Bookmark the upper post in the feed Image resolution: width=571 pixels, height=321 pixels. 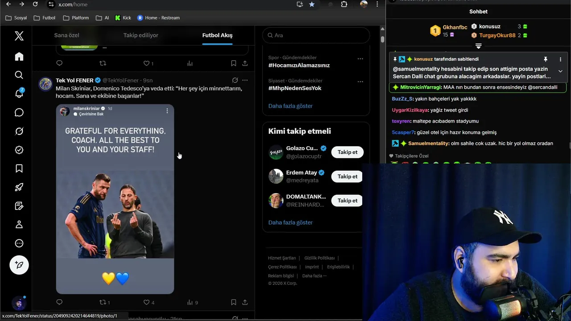tap(233, 63)
